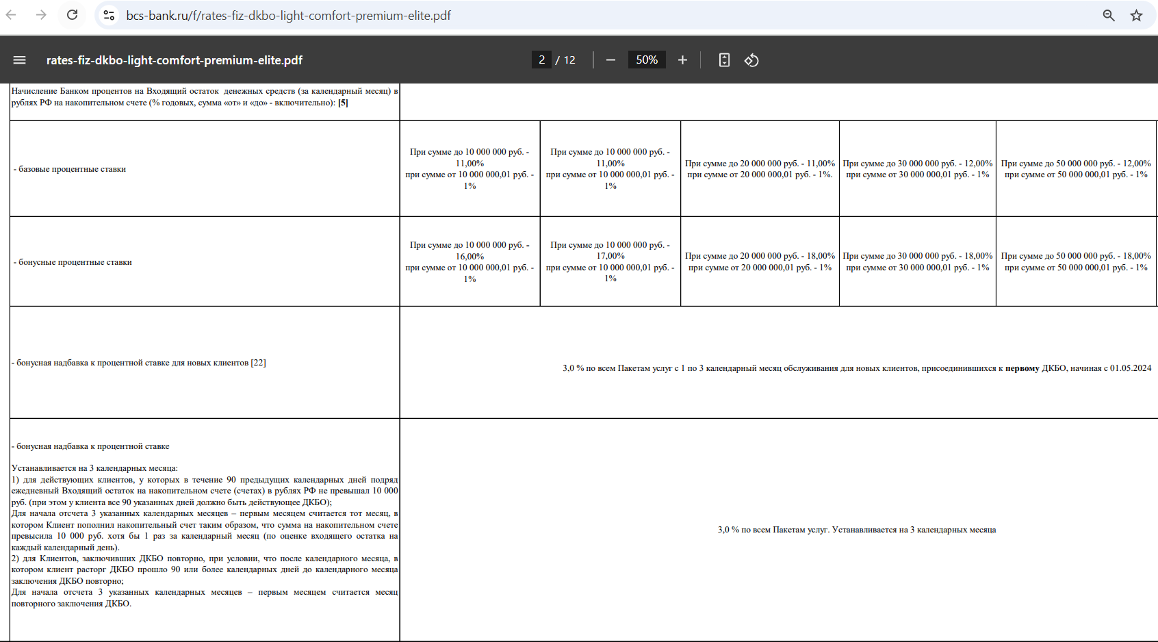1158x642 pixels.
Task: Rotate the document counterclockwise
Action: coord(751,60)
